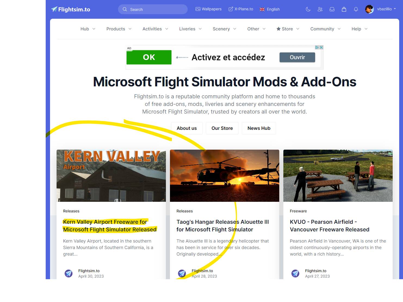Screen dimensions: 403x302
Task: Expand the Products menu
Action: click(x=119, y=29)
